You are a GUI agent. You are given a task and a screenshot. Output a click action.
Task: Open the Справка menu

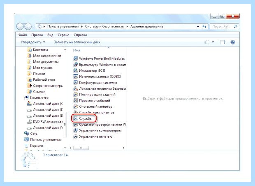[x=80, y=35]
